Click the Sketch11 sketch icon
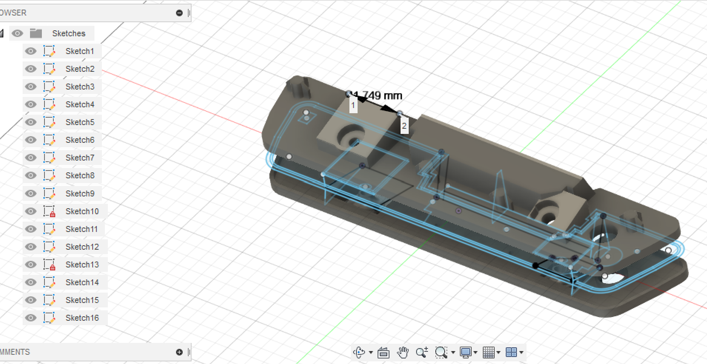This screenshot has width=707, height=364. (x=49, y=229)
